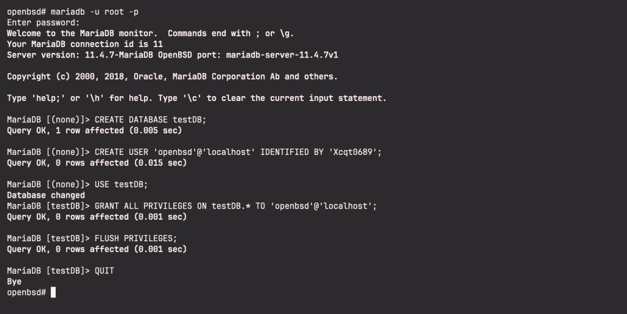Click the 'CREATE DATABASE testDB;' statement
This screenshot has width=627, height=314.
pos(151,120)
